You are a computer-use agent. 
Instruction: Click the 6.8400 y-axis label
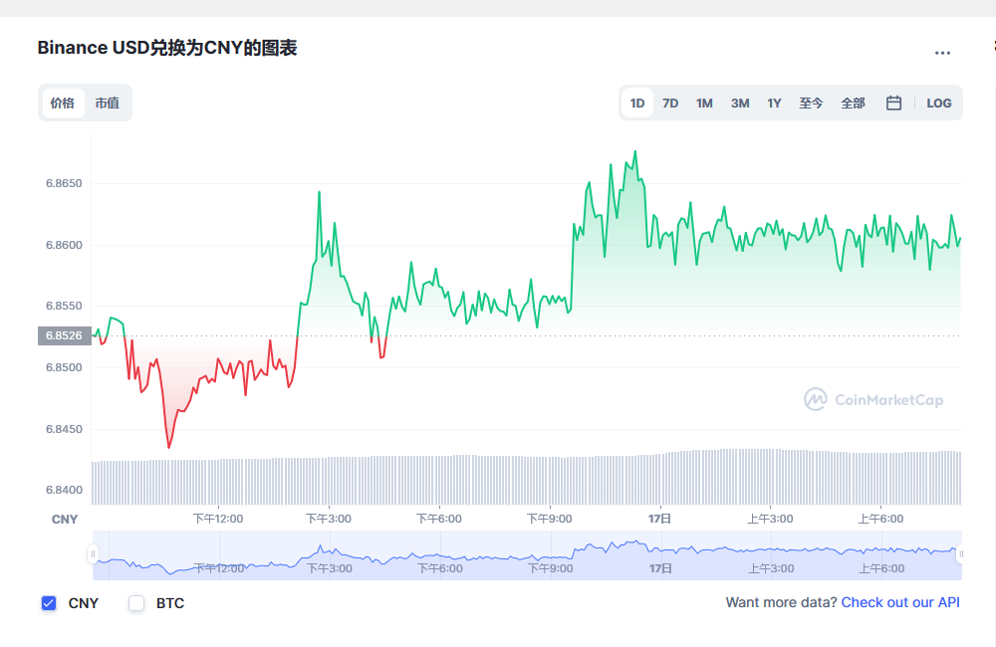(x=64, y=490)
